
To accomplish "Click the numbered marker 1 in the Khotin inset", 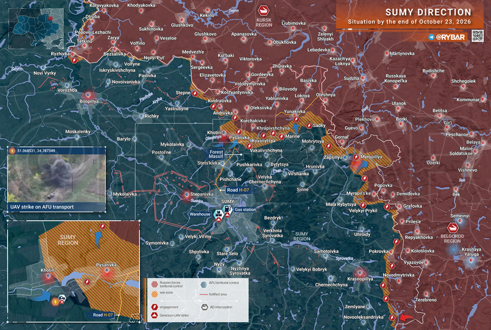I will click(x=55, y=302).
